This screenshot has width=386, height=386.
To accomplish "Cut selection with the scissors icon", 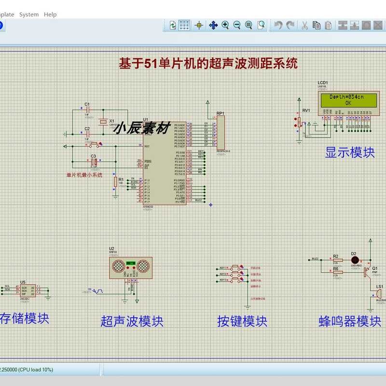I will 305,26.
